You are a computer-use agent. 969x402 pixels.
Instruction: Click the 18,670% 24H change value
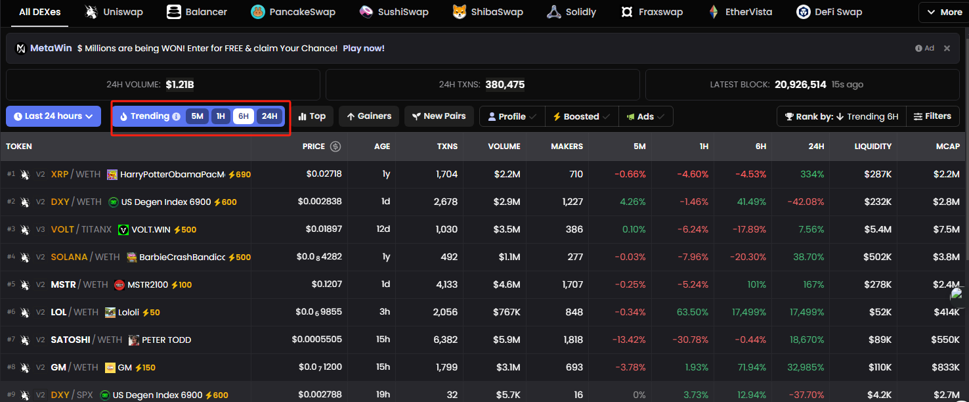coord(807,340)
